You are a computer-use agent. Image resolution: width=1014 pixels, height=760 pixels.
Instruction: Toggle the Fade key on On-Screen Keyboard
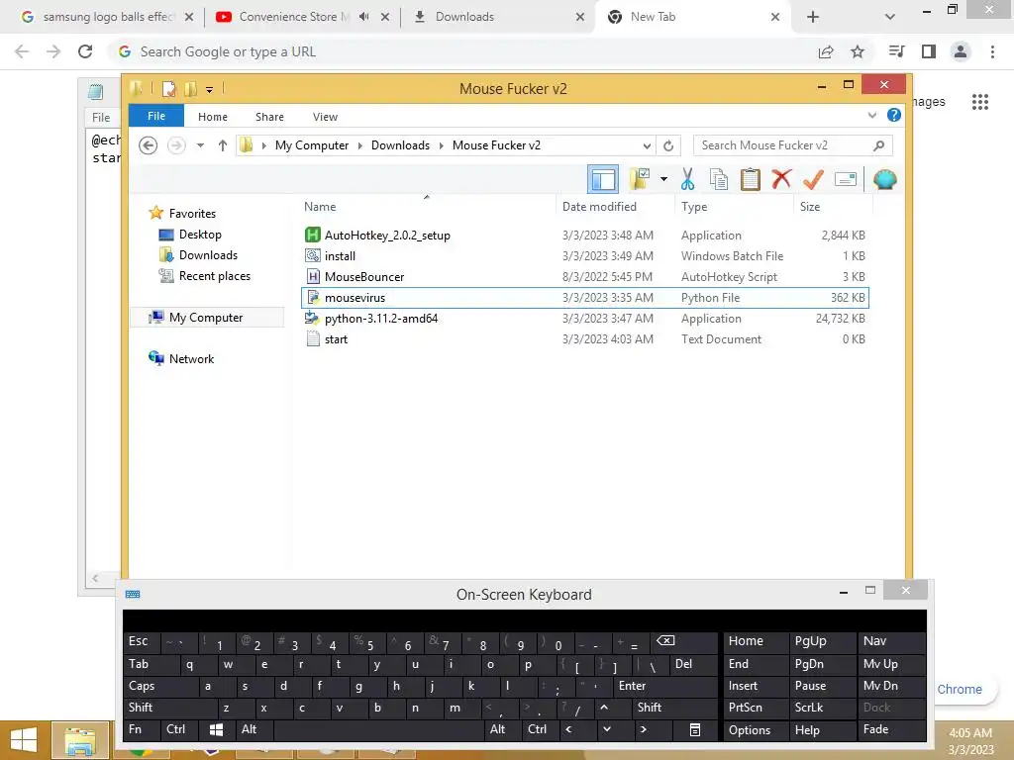[890, 729]
